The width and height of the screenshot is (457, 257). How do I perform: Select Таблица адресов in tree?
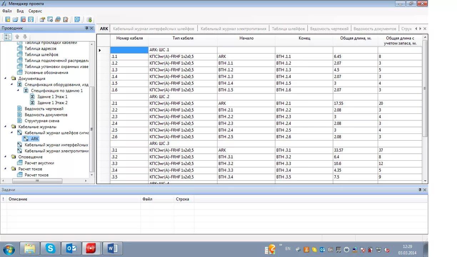40,49
